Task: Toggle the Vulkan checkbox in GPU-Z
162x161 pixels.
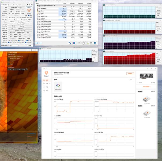Action: point(9,43)
